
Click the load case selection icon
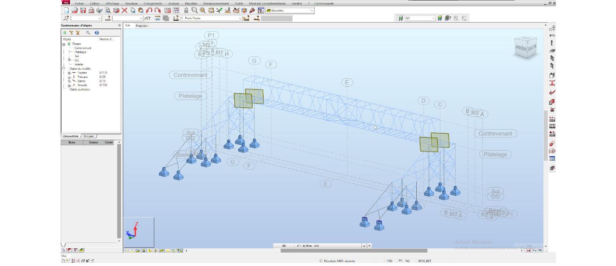[176, 18]
